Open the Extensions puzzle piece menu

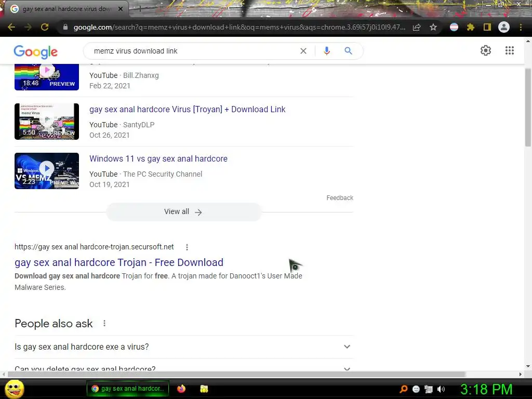471,27
